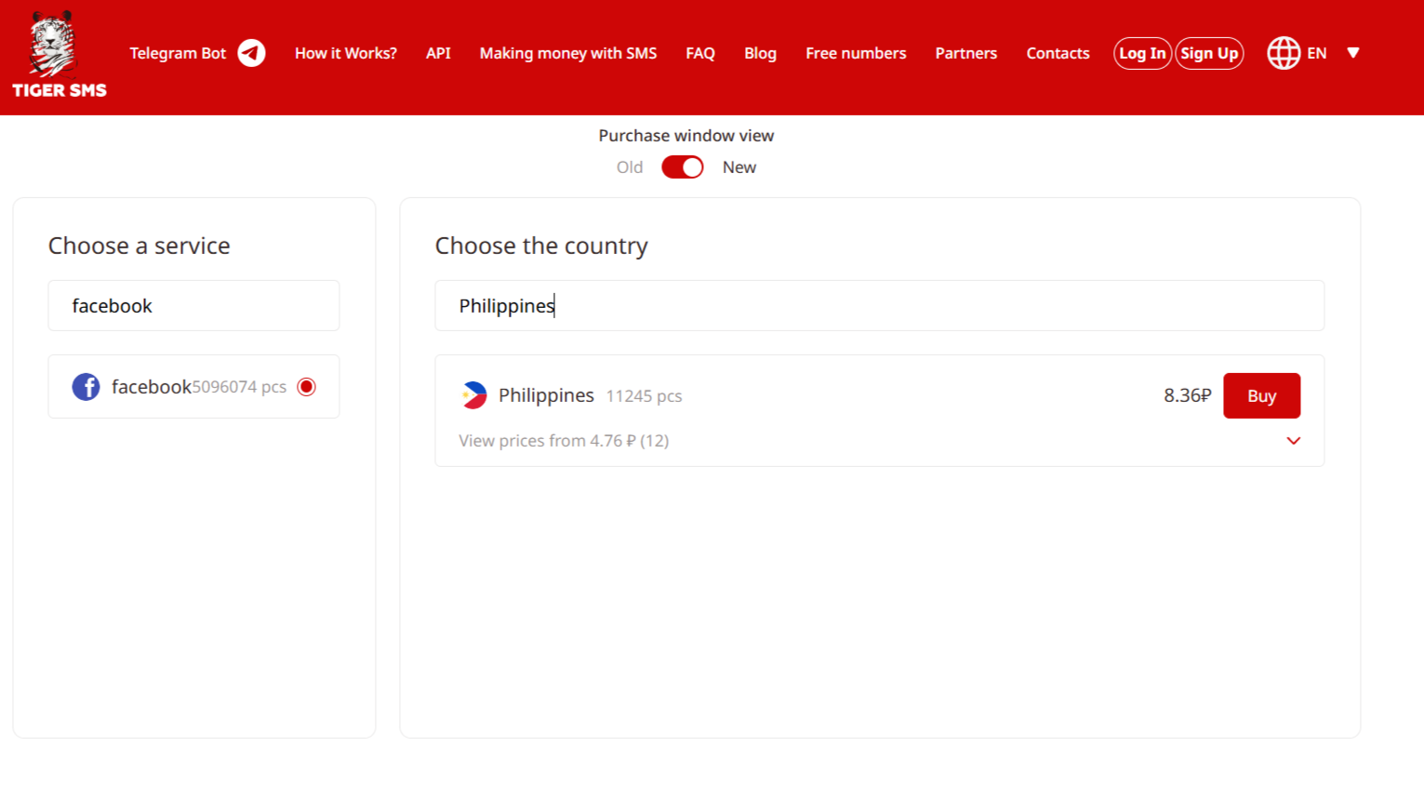
Task: Click the EN language label
Action: [x=1317, y=53]
